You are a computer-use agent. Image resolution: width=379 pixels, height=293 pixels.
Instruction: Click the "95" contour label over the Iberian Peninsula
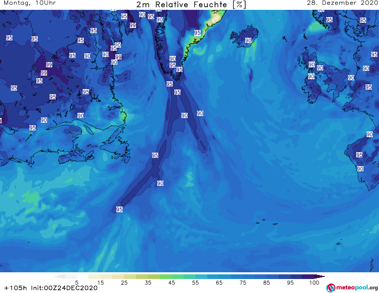[359, 155]
